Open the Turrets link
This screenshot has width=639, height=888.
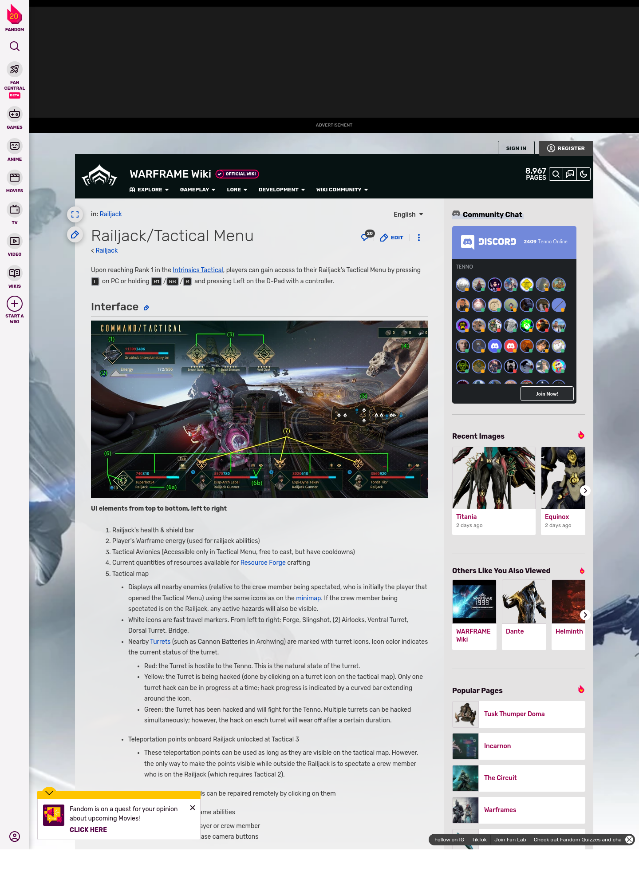[x=160, y=642]
